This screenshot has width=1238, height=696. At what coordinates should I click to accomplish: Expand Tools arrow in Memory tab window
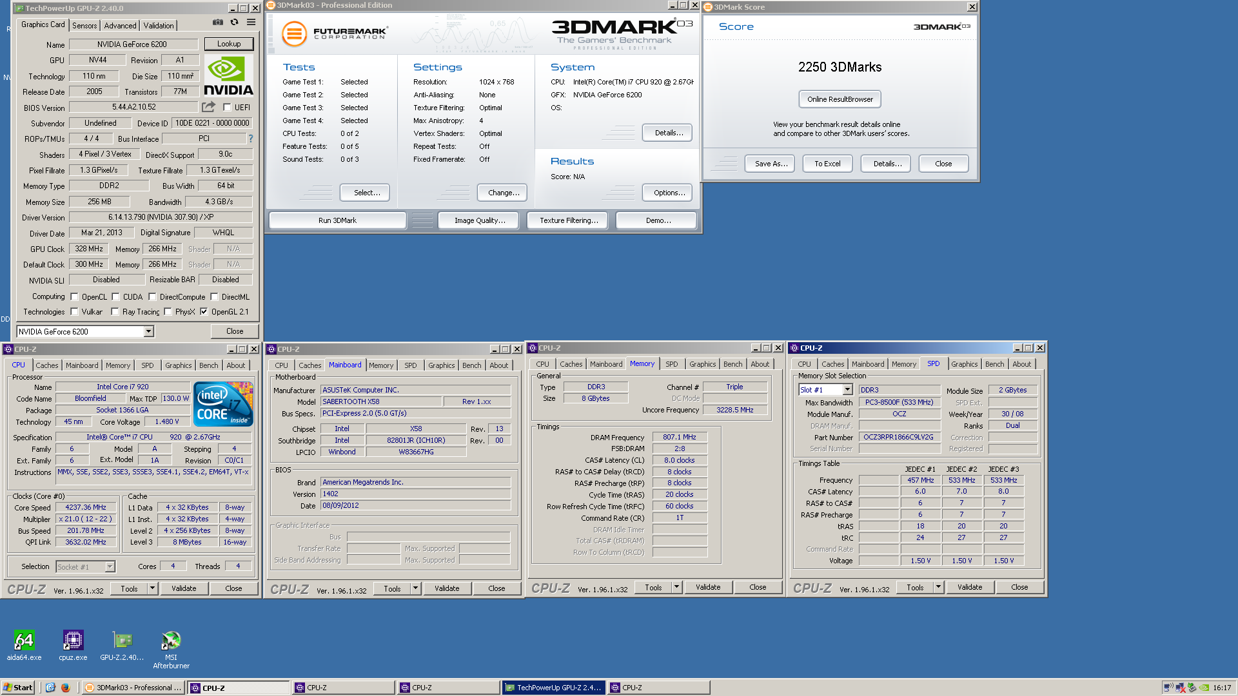(676, 587)
